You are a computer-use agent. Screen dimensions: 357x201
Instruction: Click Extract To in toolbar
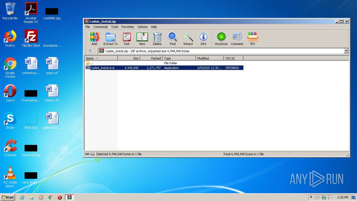point(110,39)
